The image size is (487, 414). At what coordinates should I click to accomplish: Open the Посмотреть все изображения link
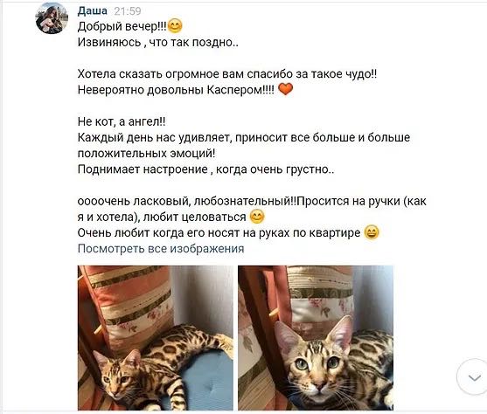click(x=161, y=249)
